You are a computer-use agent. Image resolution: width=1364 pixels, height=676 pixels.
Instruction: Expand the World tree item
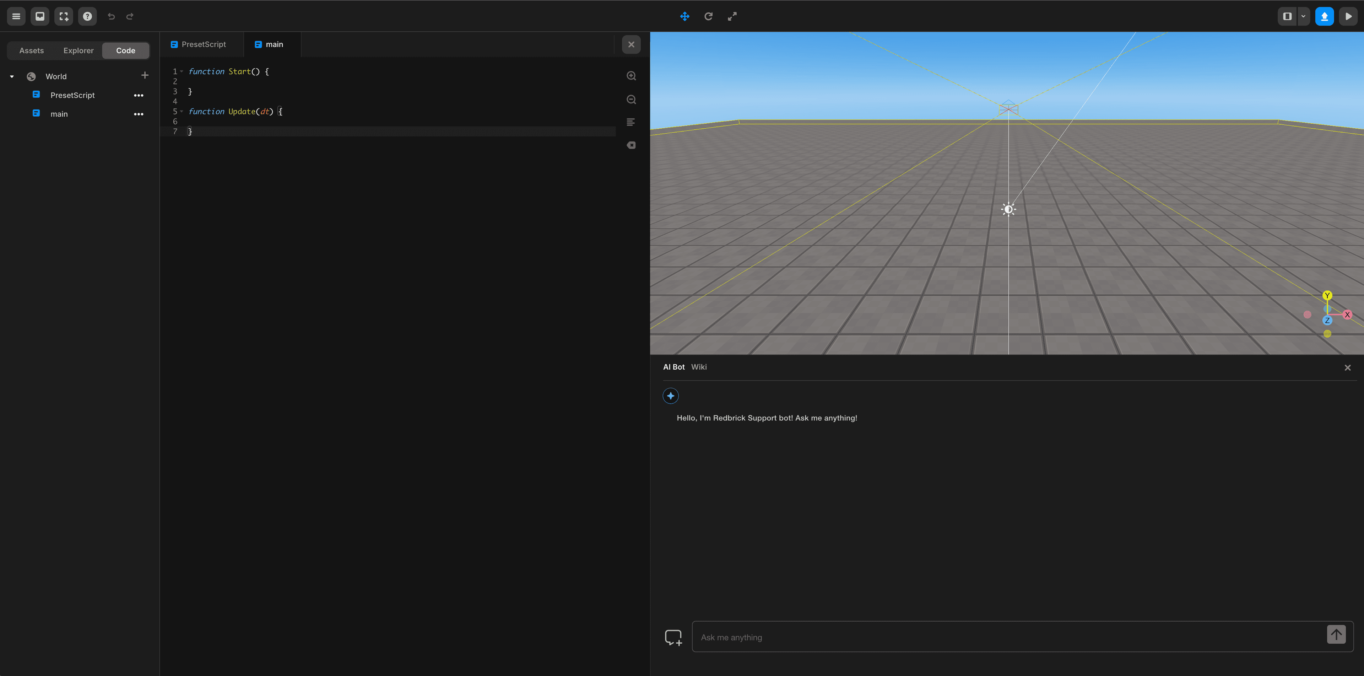(11, 76)
